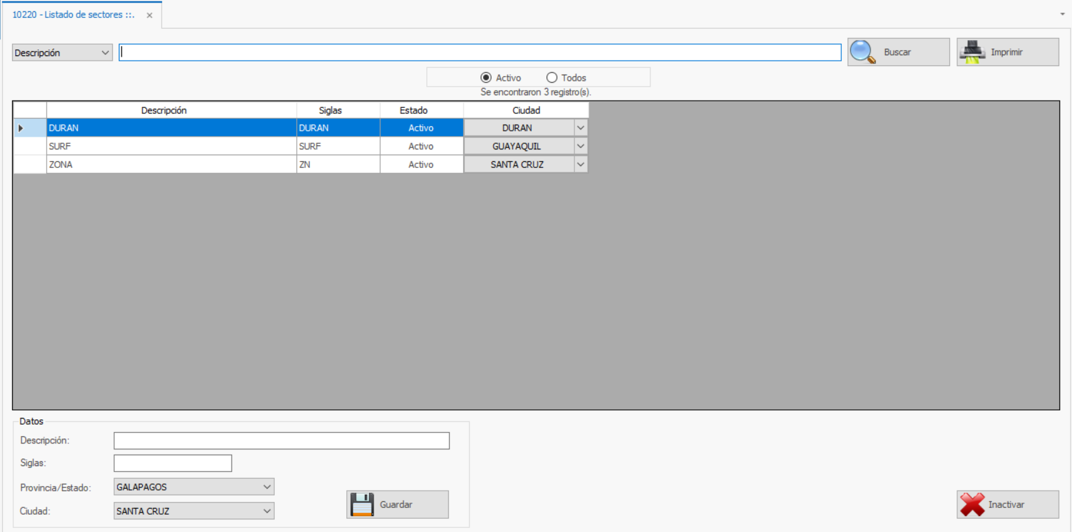Click the Descripción input in Datos panel
The image size is (1072, 532).
coord(281,441)
